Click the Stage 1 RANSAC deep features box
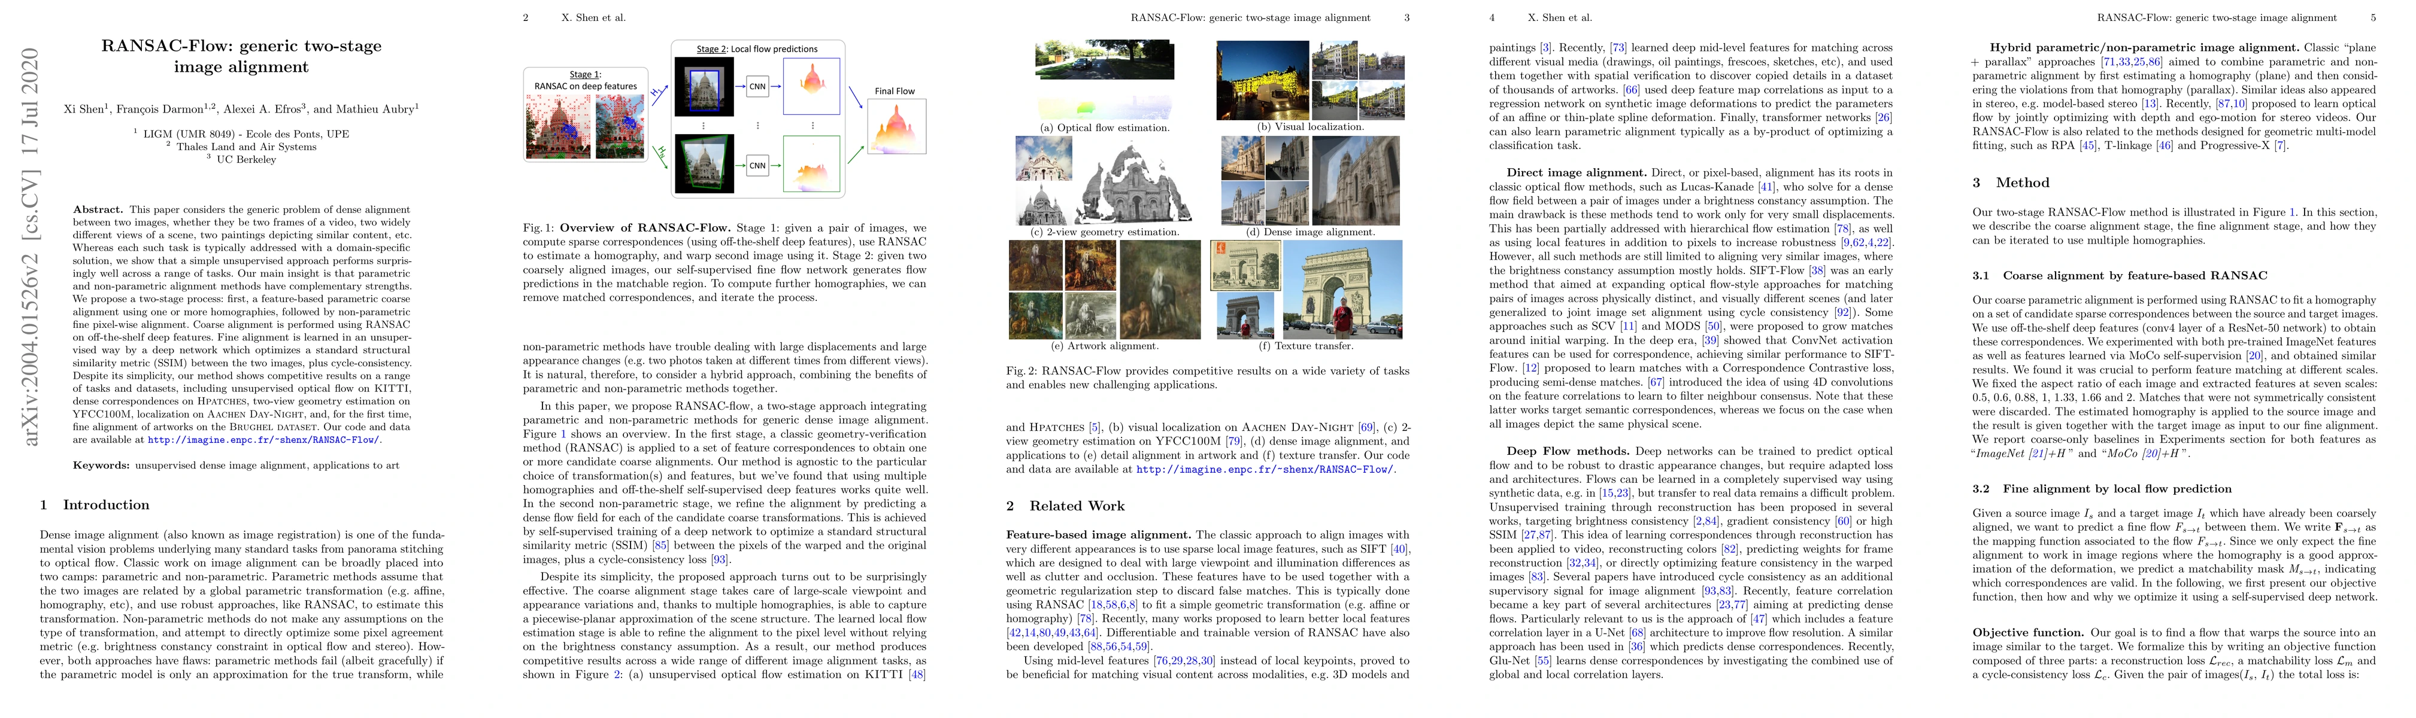This screenshot has height=718, width=2416. [x=585, y=114]
